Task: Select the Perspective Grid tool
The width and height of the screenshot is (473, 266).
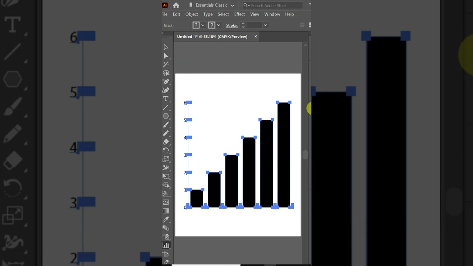Action: click(166, 194)
